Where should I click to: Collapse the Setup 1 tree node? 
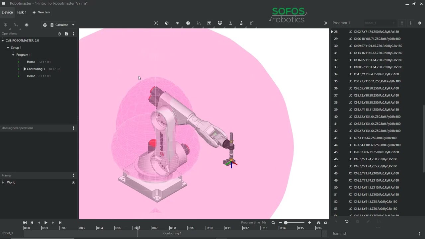click(x=8, y=47)
